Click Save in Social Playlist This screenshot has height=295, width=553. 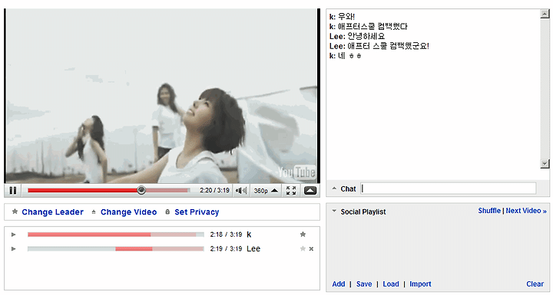364,284
